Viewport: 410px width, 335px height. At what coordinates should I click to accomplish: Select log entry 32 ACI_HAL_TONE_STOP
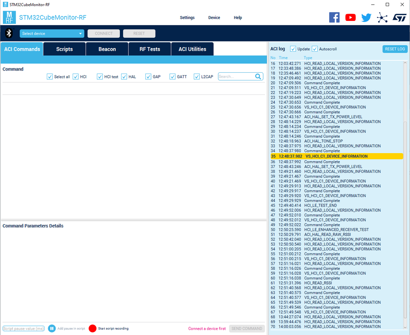pos(337,141)
